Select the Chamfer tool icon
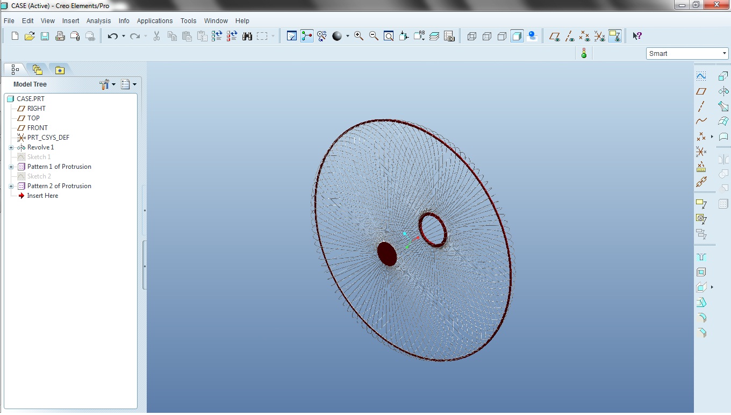The image size is (731, 415). click(701, 333)
